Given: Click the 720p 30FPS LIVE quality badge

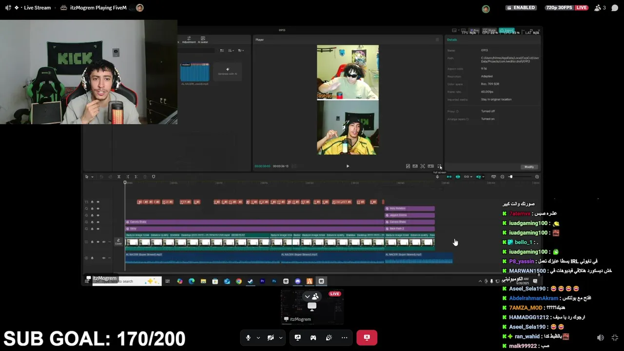Looking at the screenshot, I should coord(567,8).
